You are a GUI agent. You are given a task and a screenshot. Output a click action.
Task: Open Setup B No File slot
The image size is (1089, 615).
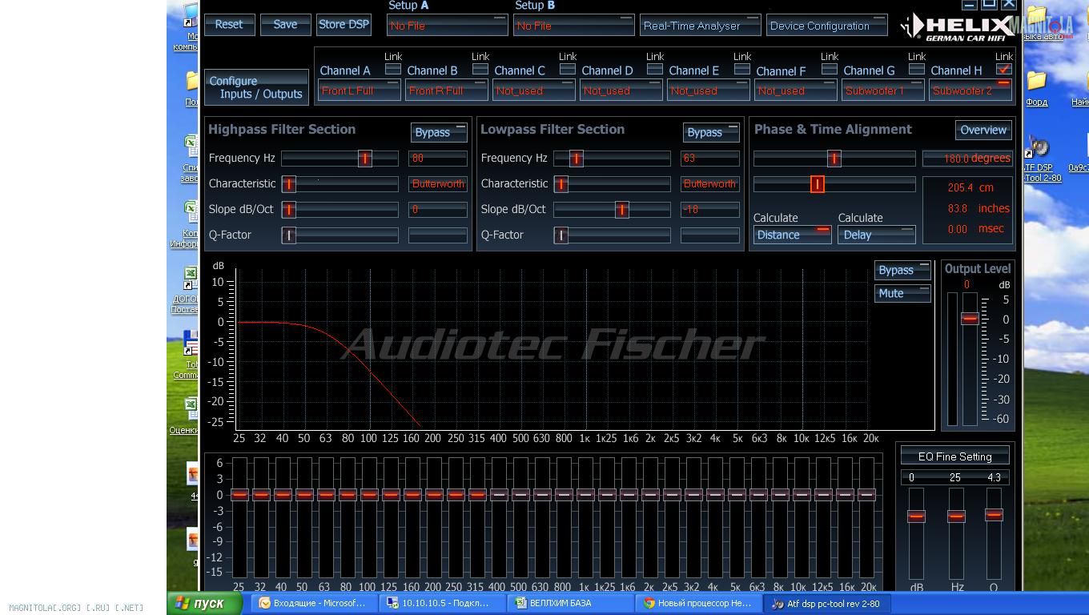pos(574,26)
